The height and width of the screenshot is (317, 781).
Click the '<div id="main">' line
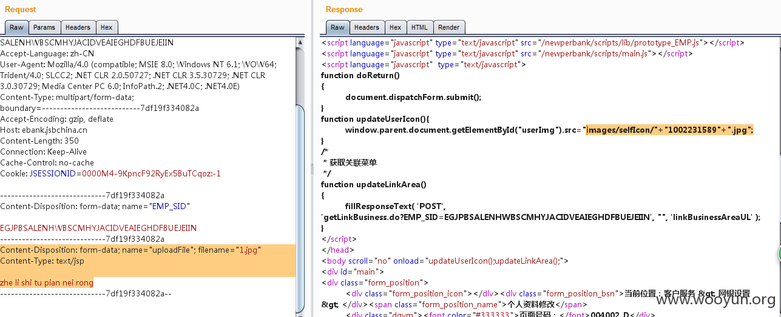[x=353, y=272]
